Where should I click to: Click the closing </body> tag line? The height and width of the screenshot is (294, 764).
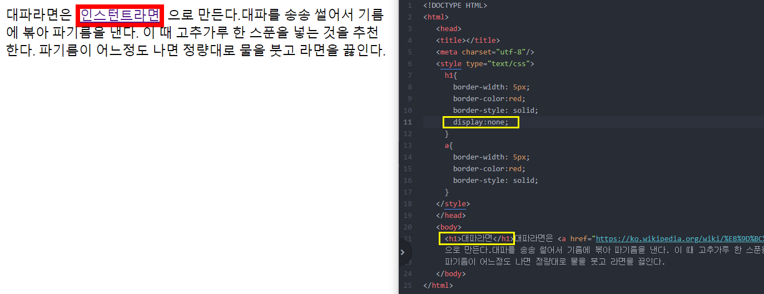tap(451, 274)
